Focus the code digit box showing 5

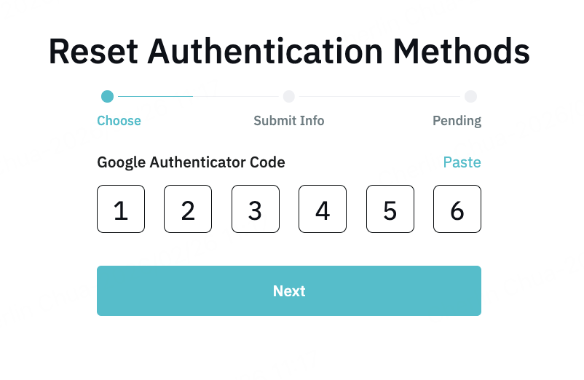[390, 209]
